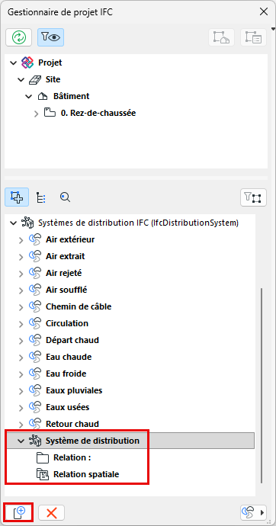Click the Eaux pluviales system icon

point(35,390)
